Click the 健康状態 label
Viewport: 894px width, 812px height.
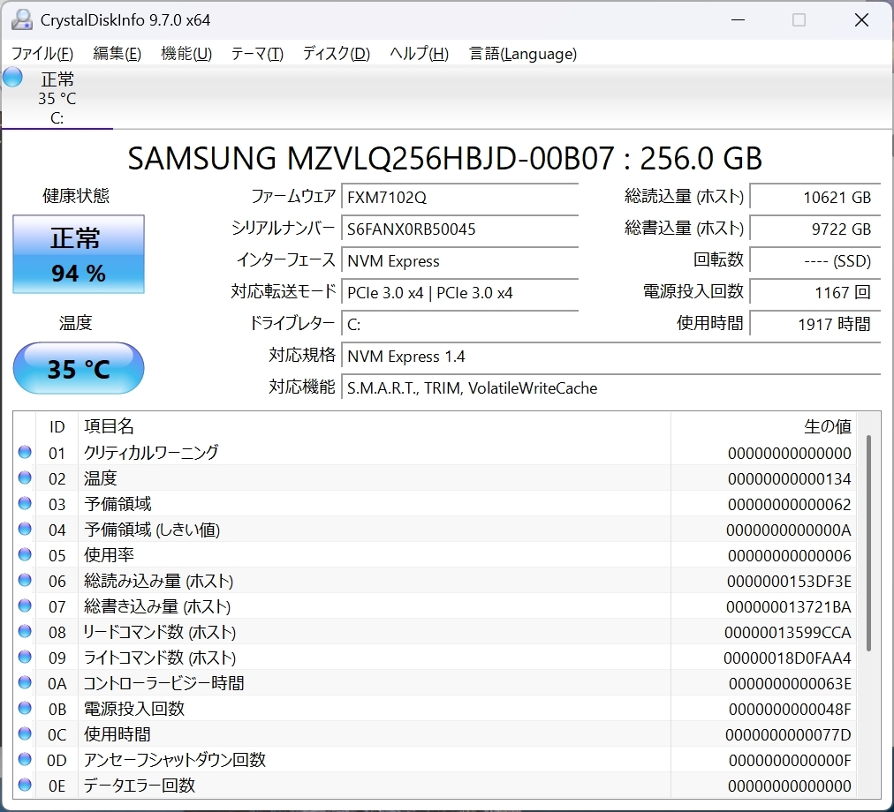[76, 195]
